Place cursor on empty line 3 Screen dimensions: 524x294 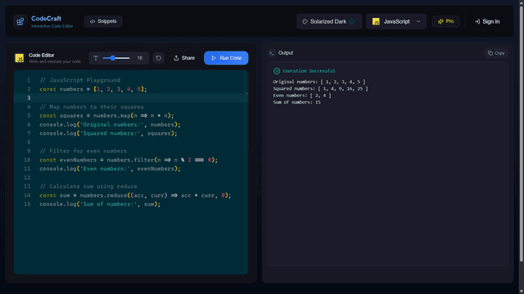(x=131, y=98)
